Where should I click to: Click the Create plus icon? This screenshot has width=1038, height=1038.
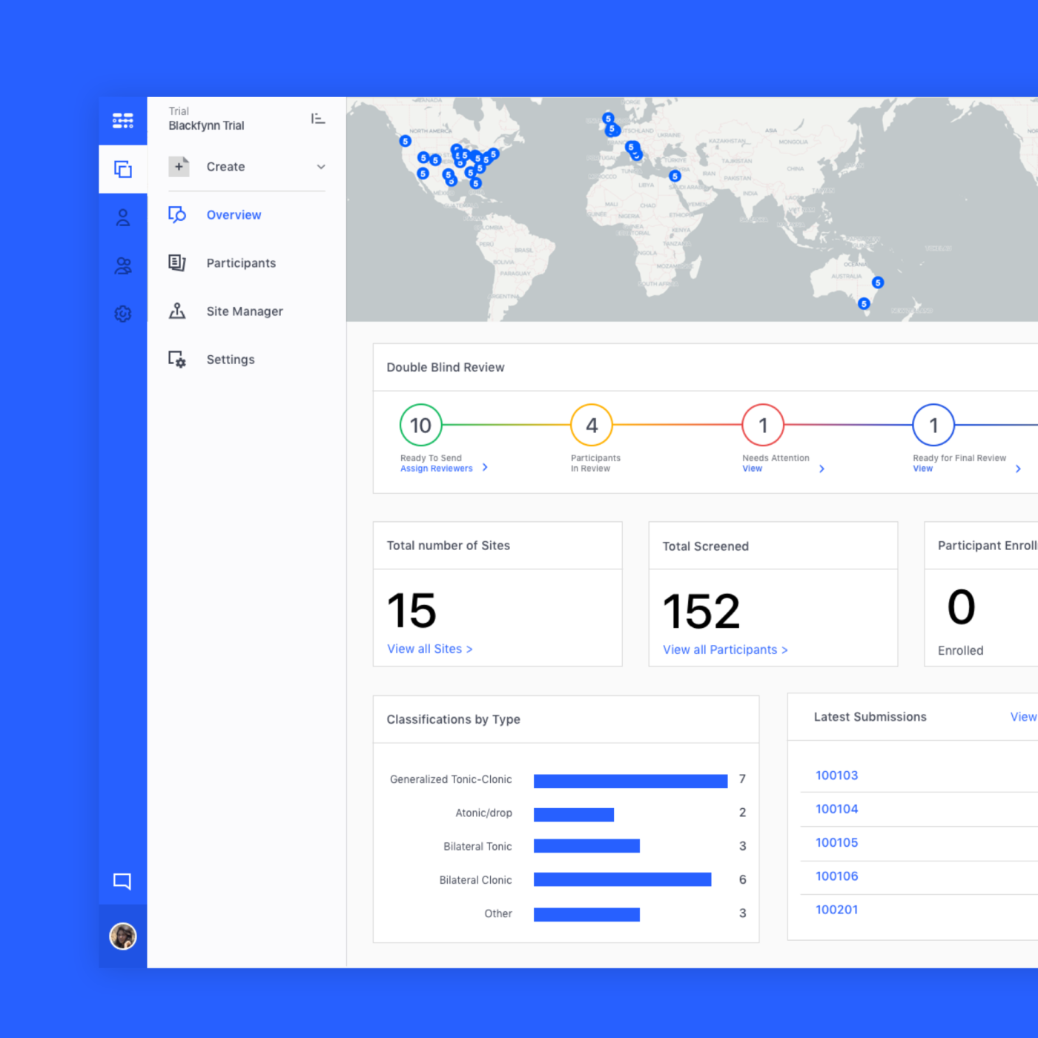[179, 167]
